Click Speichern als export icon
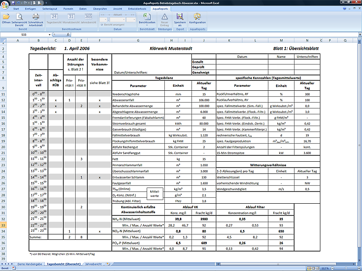Screen dimensions: 362x271 pyautogui.click(x=180, y=20)
